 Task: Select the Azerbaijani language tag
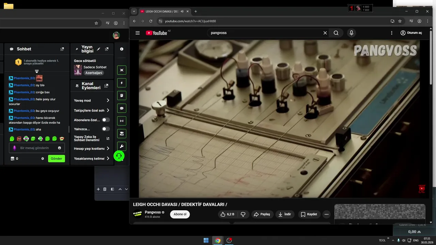[x=94, y=73]
